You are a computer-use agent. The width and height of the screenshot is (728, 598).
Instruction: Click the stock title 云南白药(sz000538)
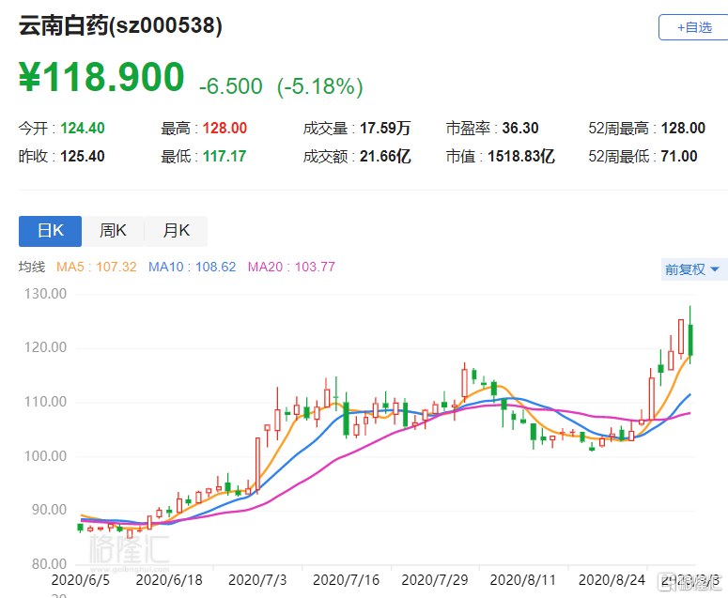click(120, 25)
